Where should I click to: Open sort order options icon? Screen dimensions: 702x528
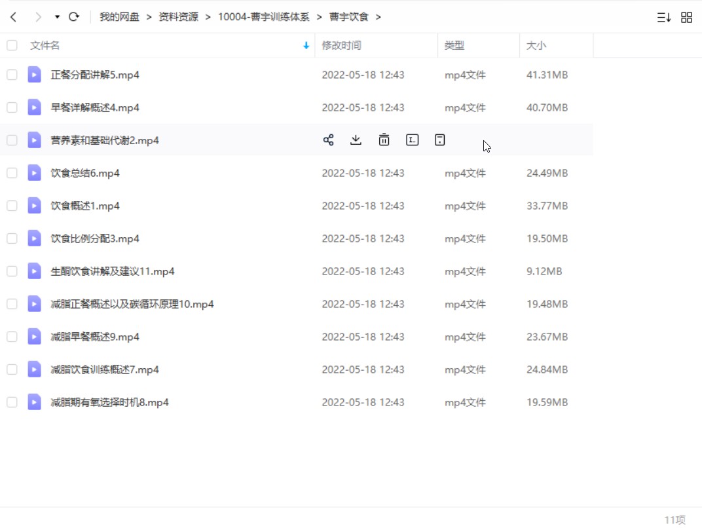pos(663,18)
